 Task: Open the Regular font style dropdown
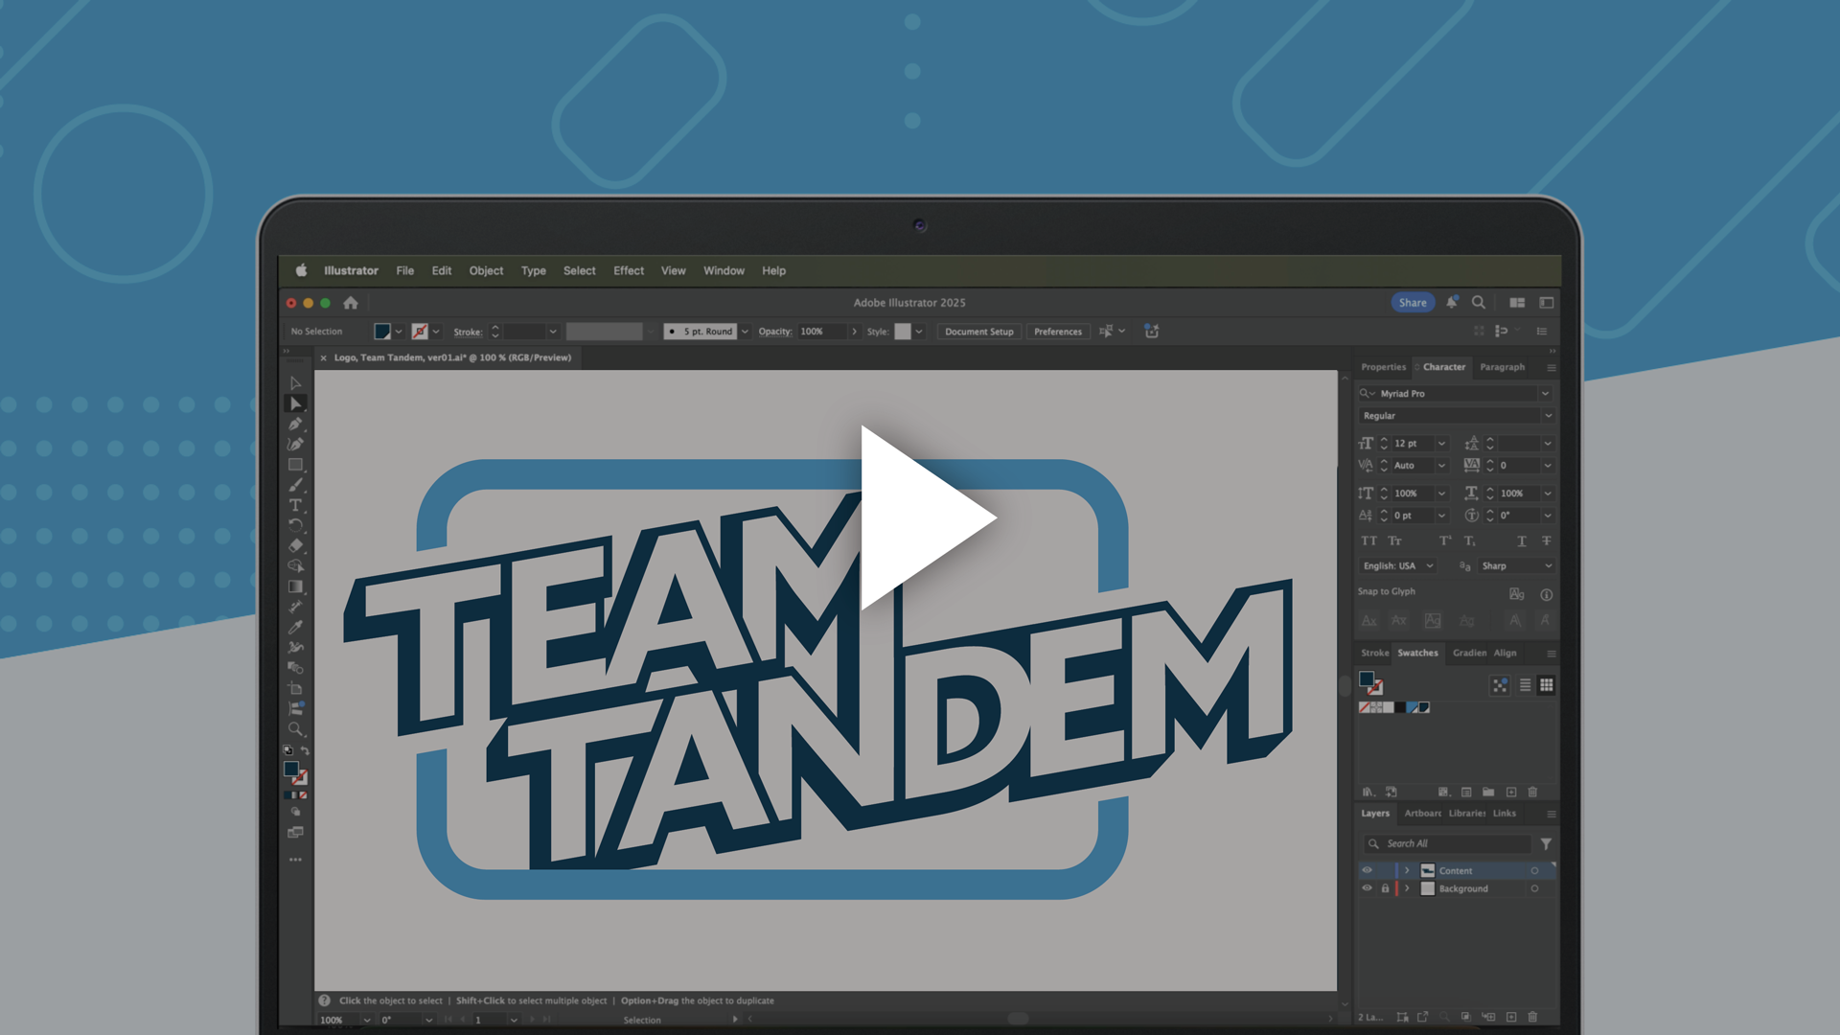tap(1548, 416)
